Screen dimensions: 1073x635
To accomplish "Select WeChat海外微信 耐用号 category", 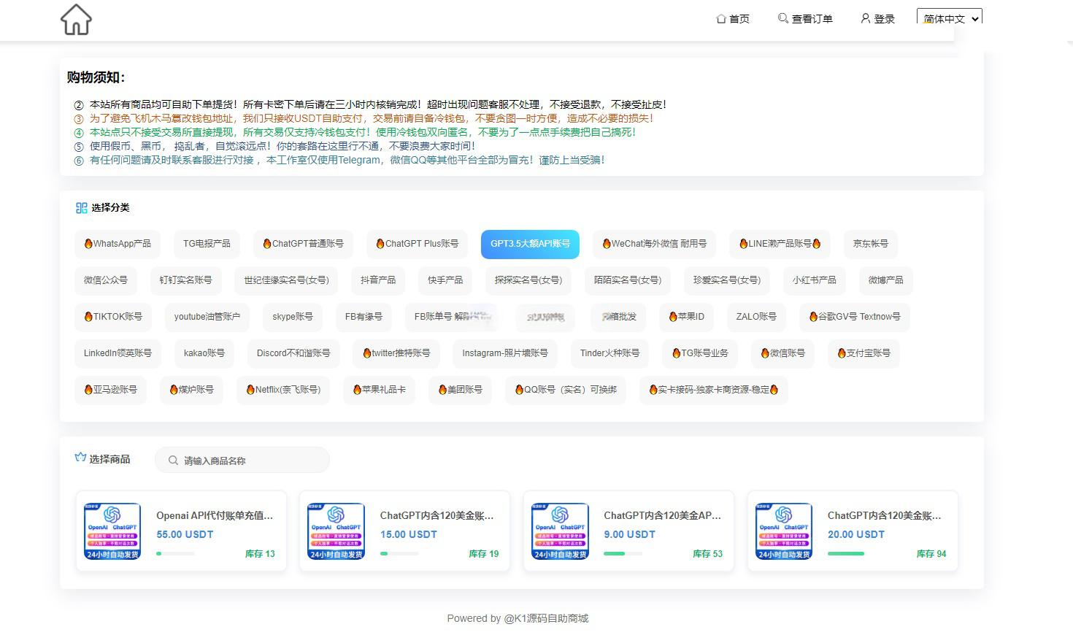I will click(x=654, y=244).
